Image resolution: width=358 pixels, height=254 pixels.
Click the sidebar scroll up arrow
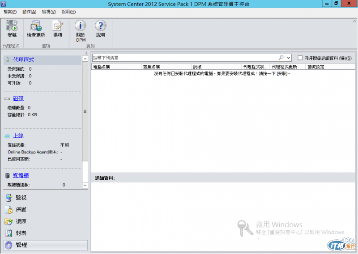point(85,59)
